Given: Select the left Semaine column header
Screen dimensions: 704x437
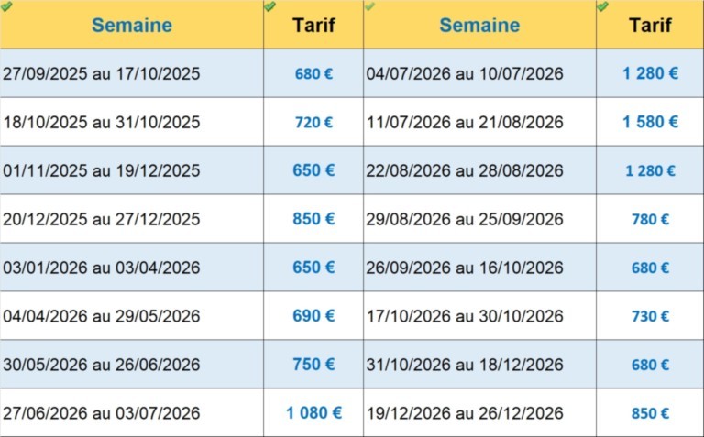Looking at the screenshot, I should click(x=131, y=26).
